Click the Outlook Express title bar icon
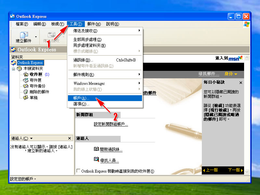260x195 pixels. click(12, 16)
